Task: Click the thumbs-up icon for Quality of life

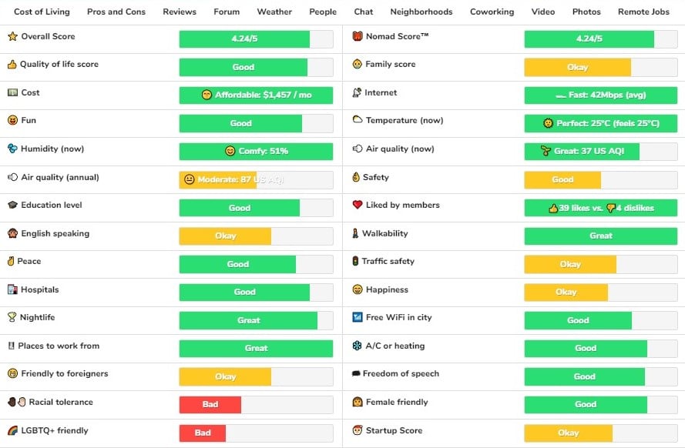Action: (12, 65)
